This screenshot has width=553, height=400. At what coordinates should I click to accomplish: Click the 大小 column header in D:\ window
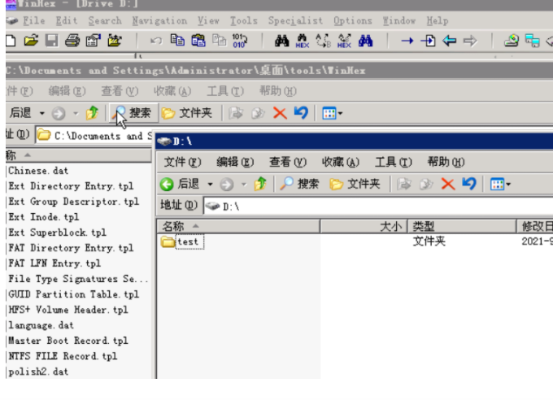point(364,227)
